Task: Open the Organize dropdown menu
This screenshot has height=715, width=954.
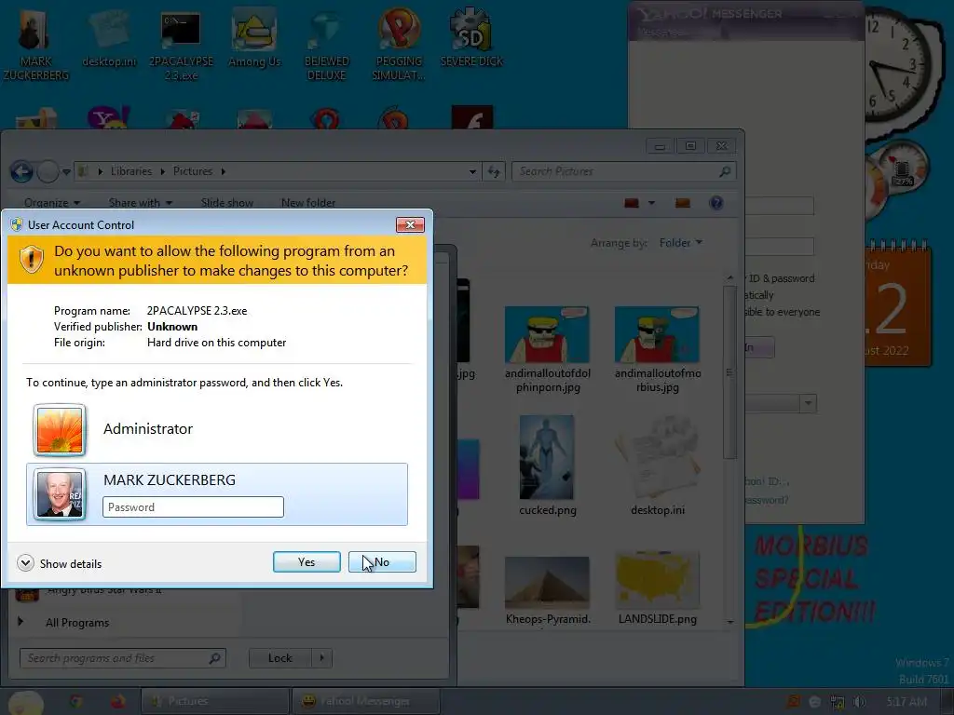Action: tap(52, 203)
